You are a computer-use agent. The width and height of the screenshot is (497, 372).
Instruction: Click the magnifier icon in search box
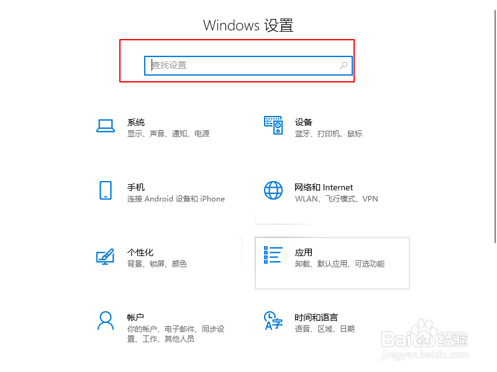[344, 66]
